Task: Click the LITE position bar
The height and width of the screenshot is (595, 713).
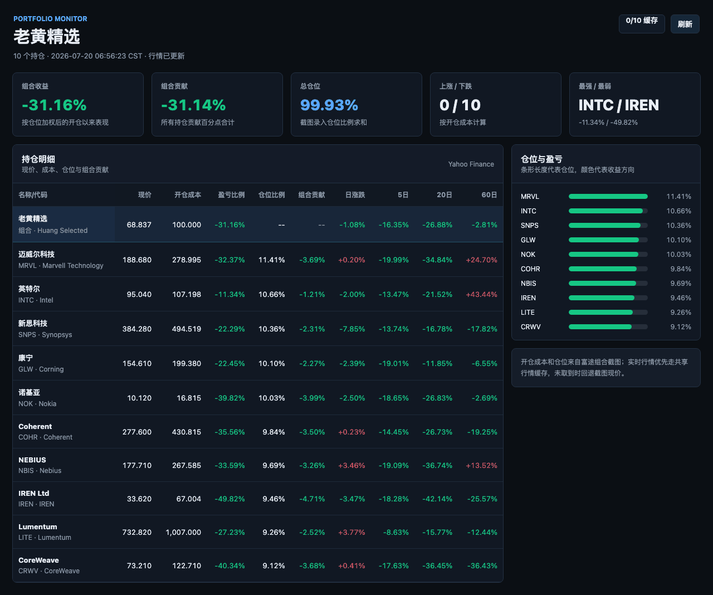Action: click(x=608, y=313)
